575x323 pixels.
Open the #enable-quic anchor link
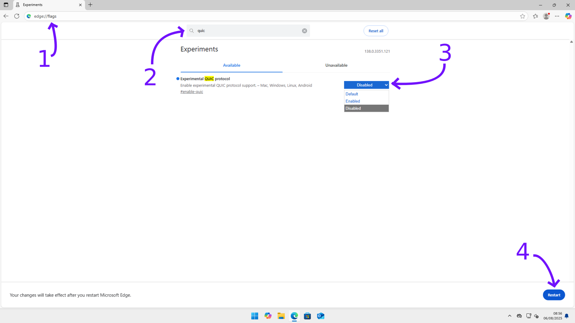[x=192, y=92]
